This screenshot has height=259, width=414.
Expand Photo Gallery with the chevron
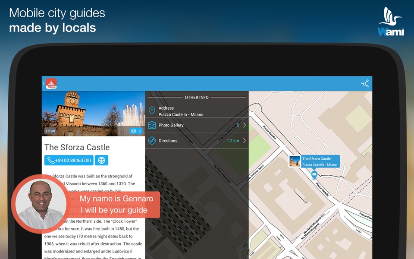pyautogui.click(x=245, y=125)
